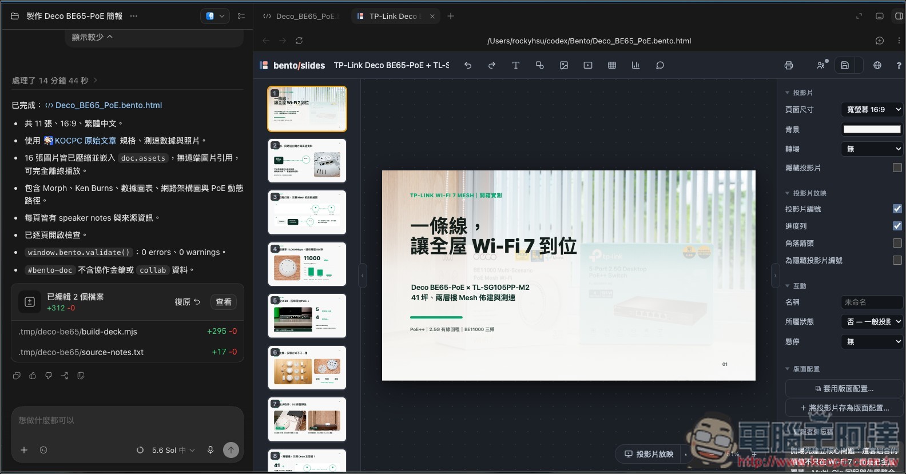906x474 pixels.
Task: Start the slideshow with 投影片放映
Action: (x=649, y=454)
